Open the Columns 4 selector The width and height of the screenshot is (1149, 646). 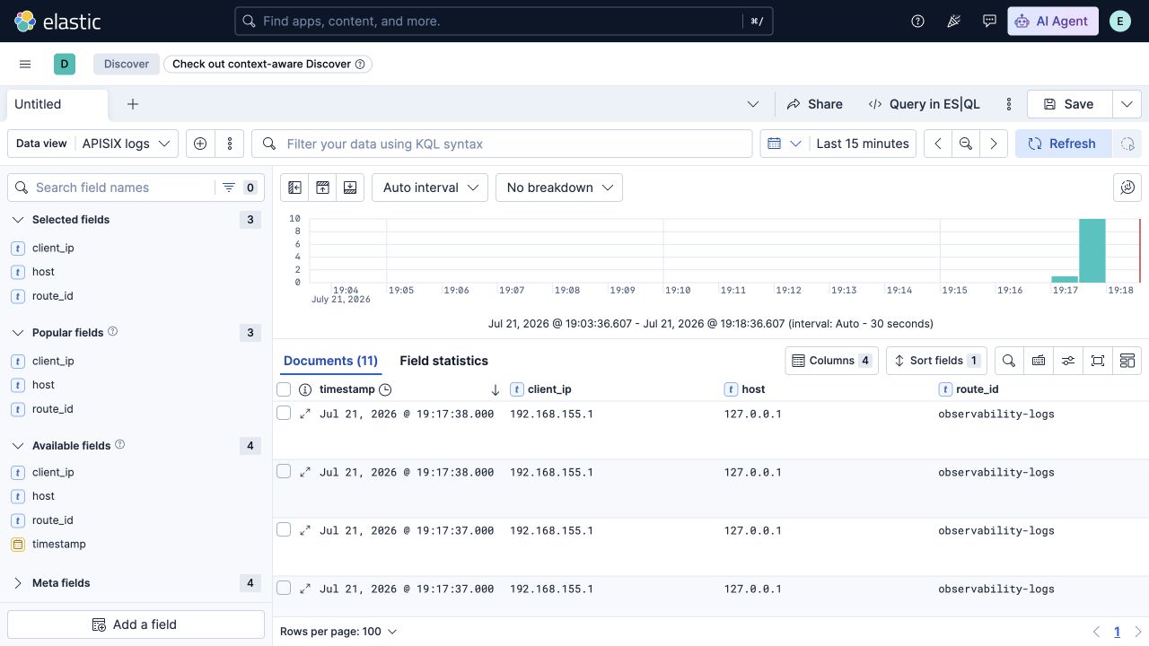831,361
